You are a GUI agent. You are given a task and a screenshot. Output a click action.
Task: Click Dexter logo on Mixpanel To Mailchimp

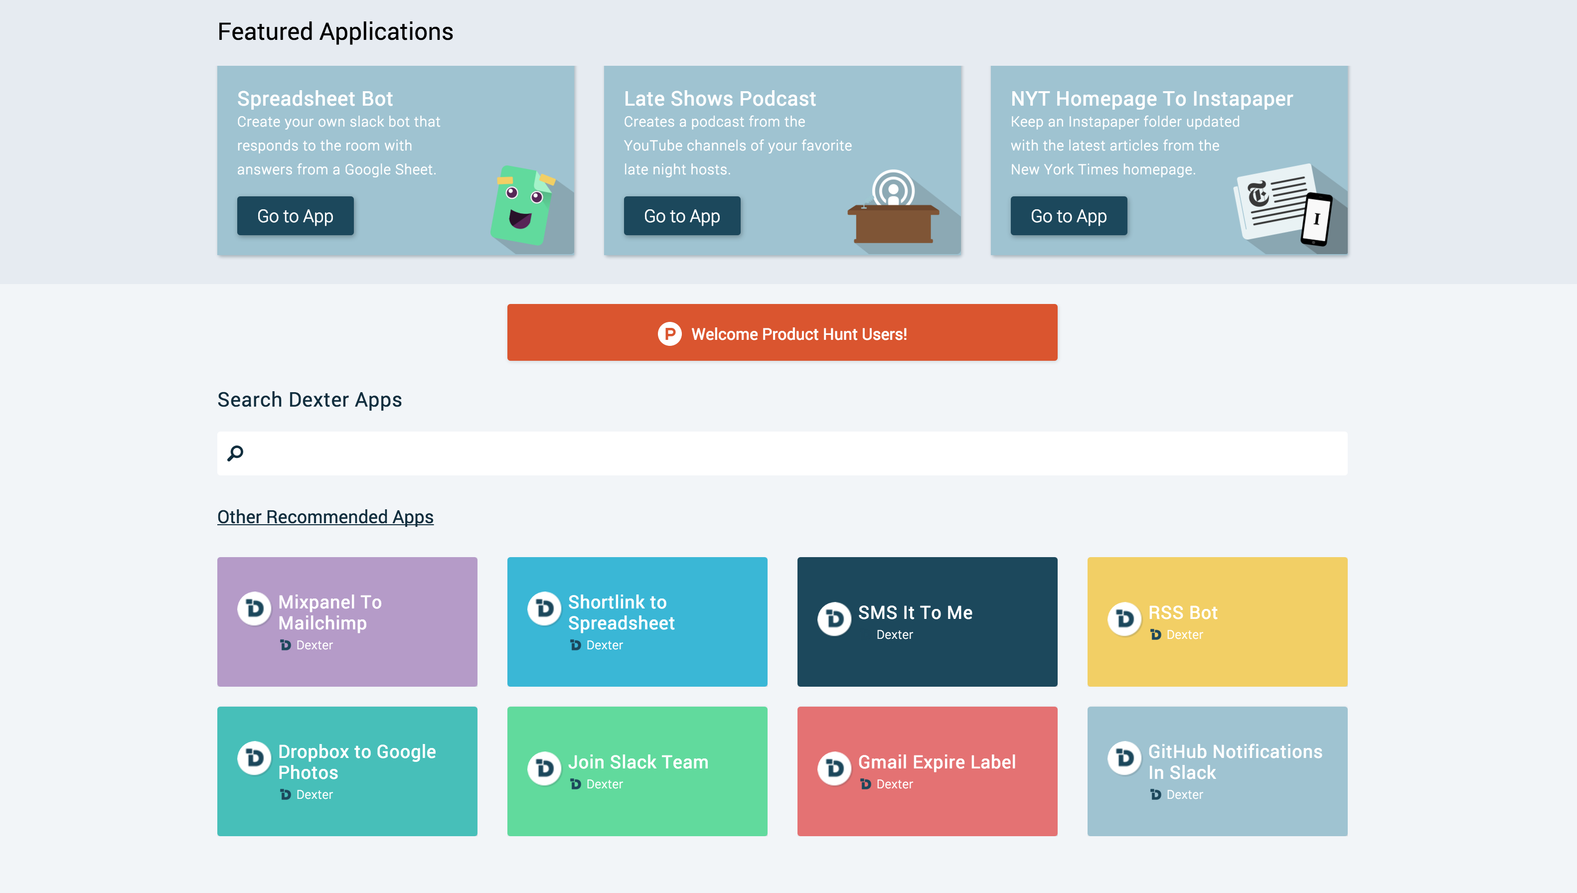254,608
